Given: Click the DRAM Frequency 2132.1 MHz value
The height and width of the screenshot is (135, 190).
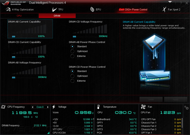Looking at the screenshot, I should click(x=40, y=126).
